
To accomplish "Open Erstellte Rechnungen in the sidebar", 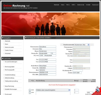I will tap(11, 89).
